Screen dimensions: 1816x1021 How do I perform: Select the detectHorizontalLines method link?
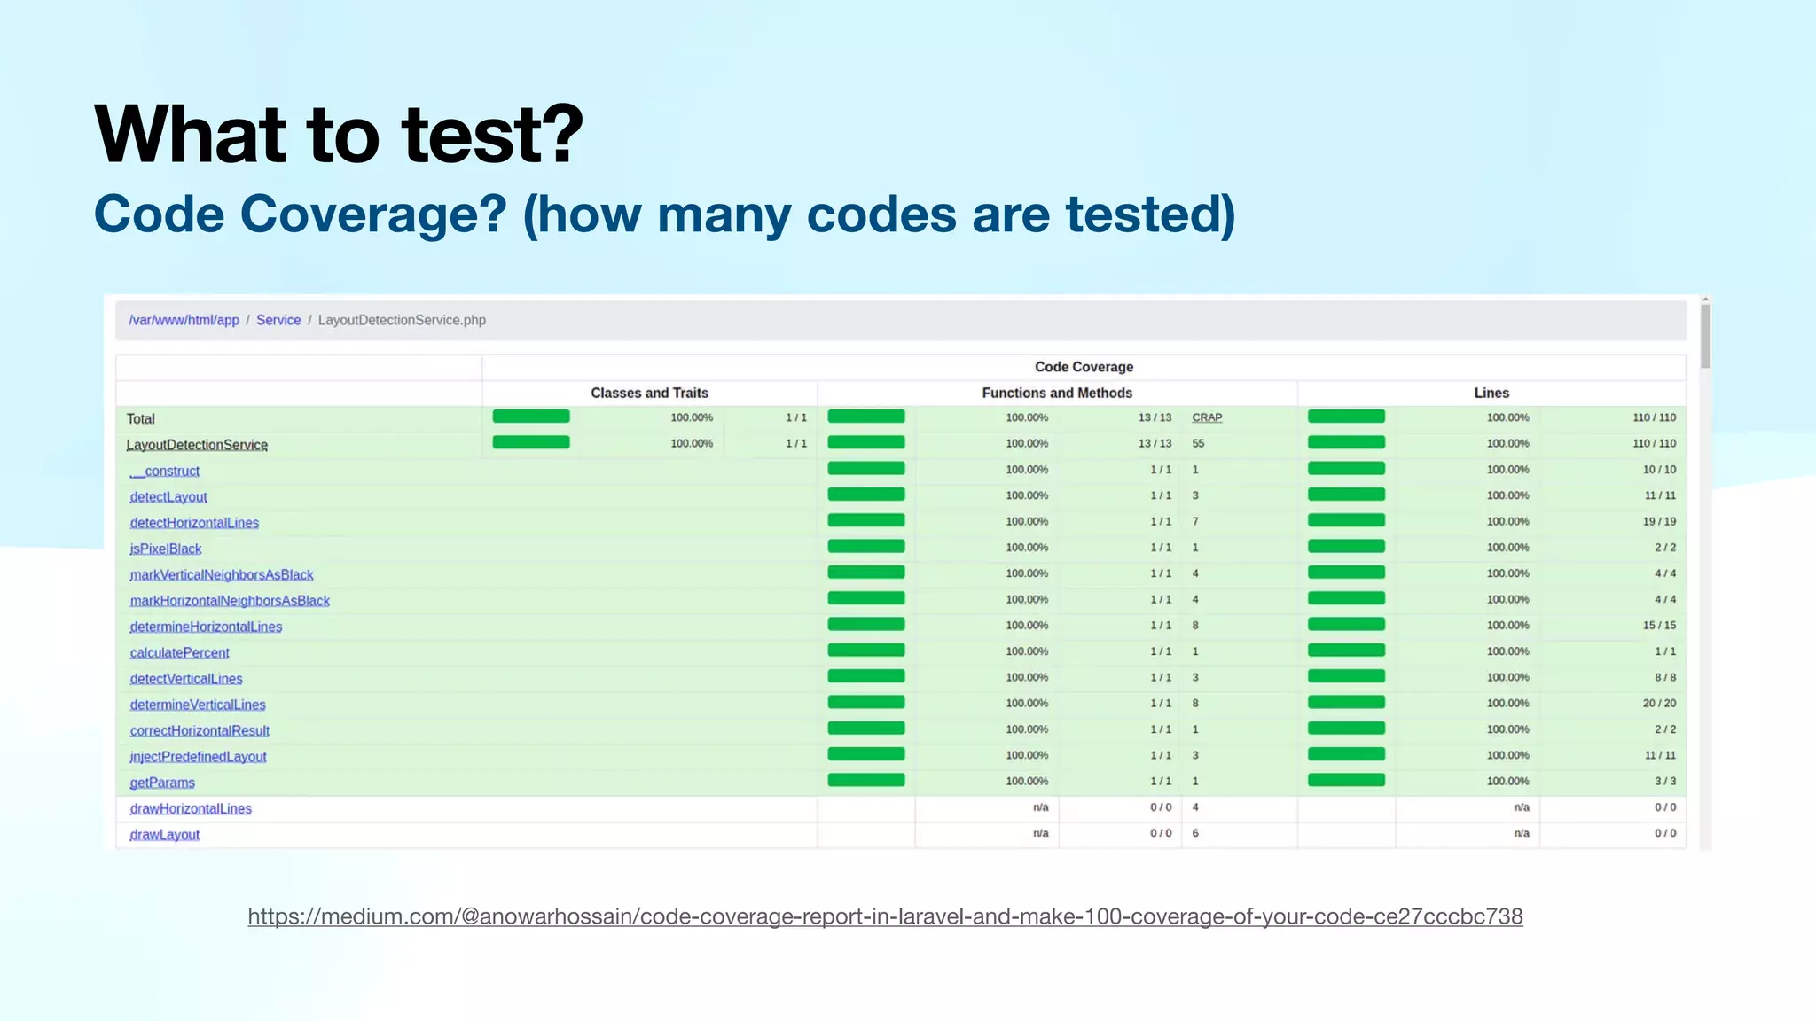pyautogui.click(x=194, y=523)
